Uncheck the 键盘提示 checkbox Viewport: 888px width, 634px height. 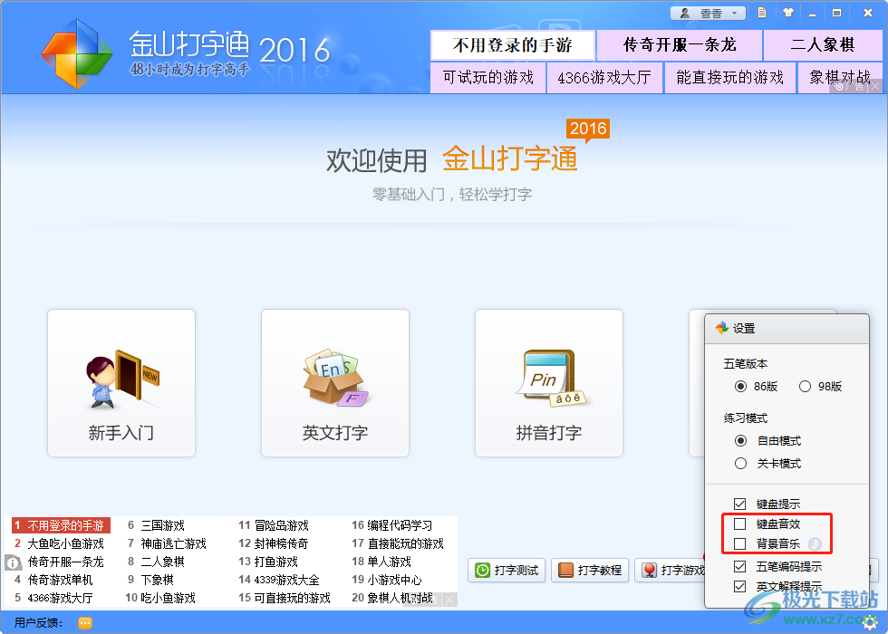point(739,504)
